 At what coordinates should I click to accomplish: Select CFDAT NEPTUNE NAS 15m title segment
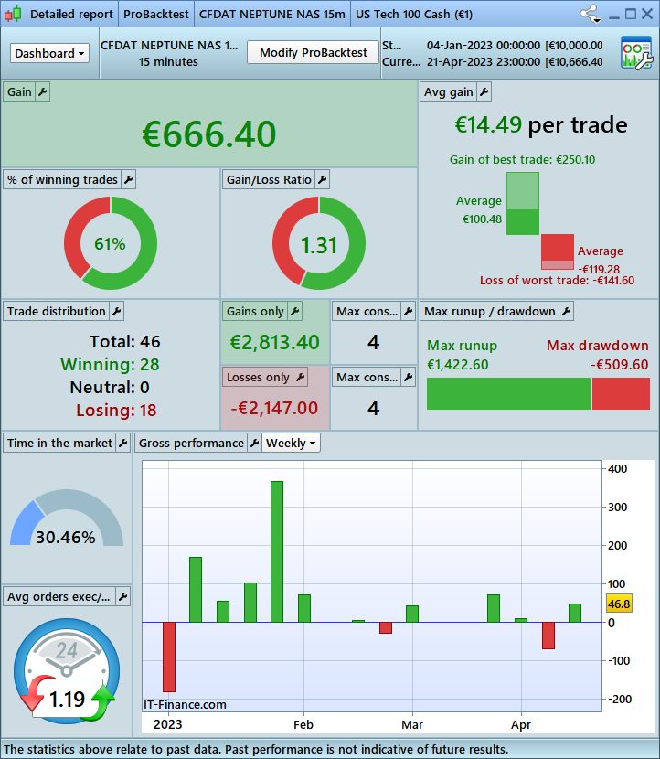(271, 15)
